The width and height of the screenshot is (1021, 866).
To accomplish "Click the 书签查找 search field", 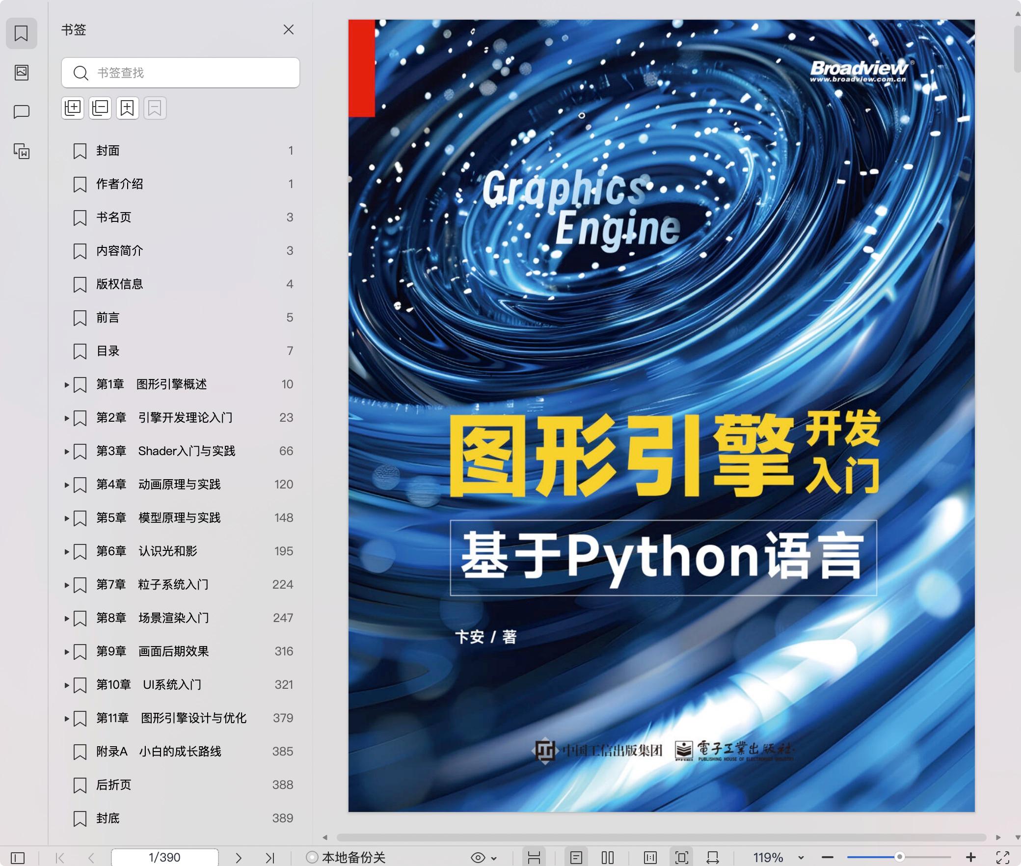I will (181, 73).
